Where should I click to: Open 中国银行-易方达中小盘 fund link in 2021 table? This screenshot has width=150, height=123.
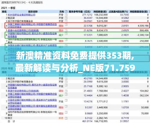click(x=32, y=35)
